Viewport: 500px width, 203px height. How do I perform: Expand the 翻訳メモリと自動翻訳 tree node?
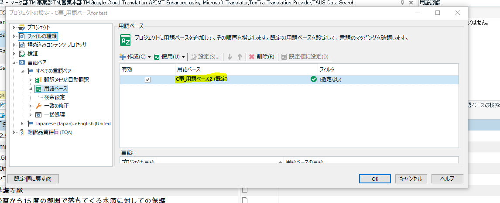pyautogui.click(x=31, y=80)
